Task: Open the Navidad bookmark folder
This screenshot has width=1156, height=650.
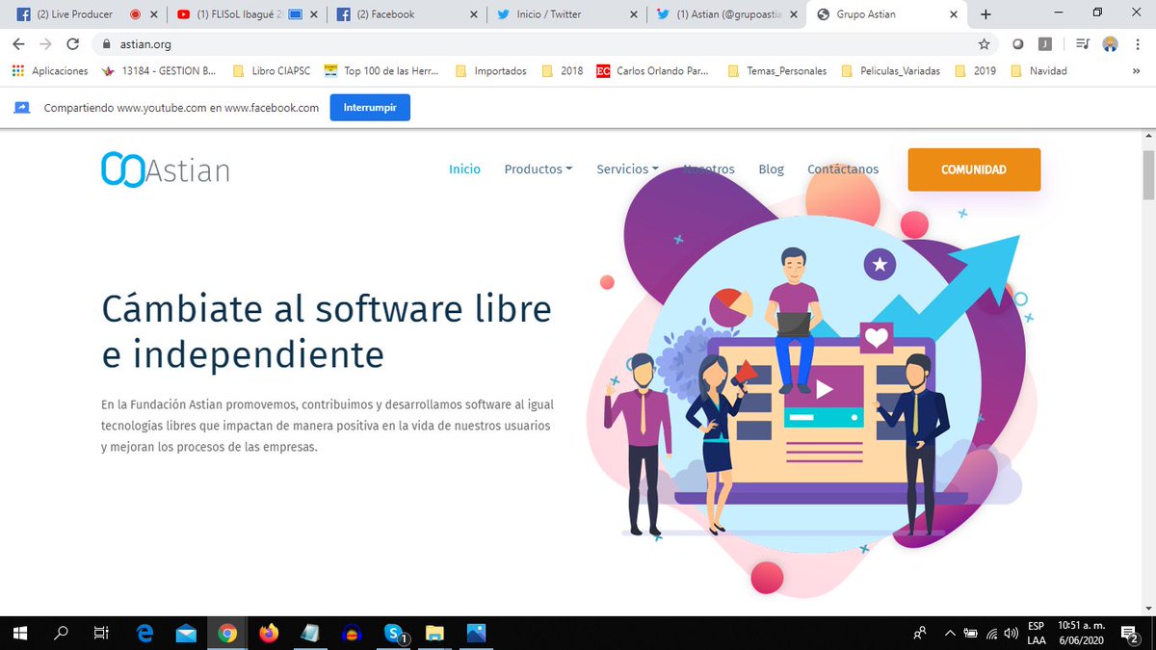Action: click(1038, 70)
